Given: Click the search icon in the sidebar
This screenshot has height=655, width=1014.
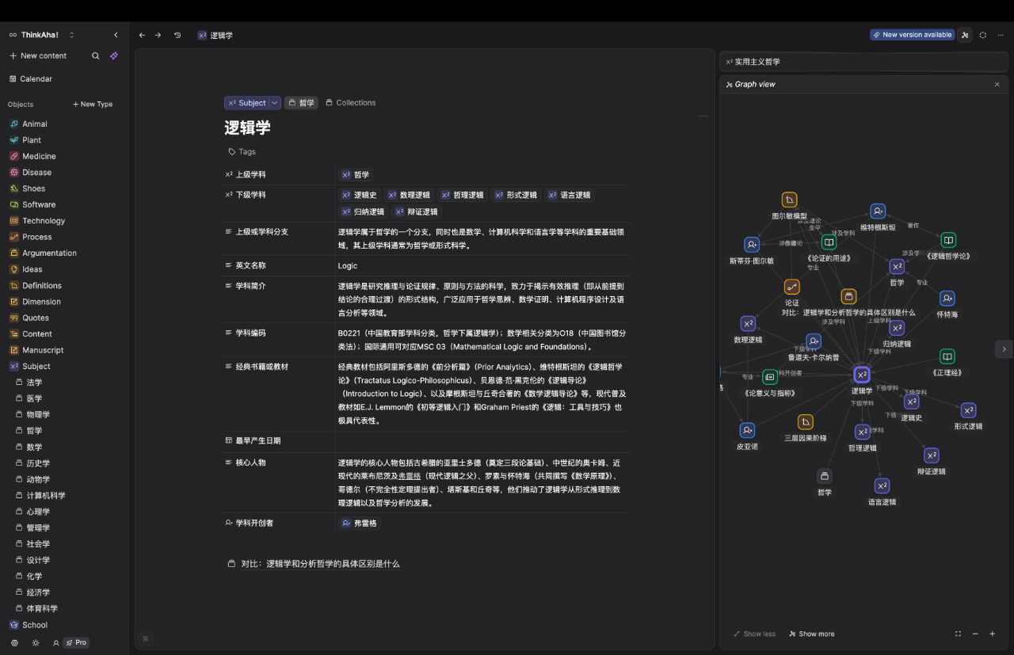Looking at the screenshot, I should click(95, 55).
